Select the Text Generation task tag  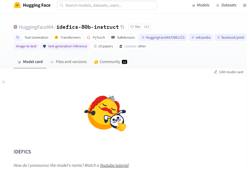(x=32, y=37)
